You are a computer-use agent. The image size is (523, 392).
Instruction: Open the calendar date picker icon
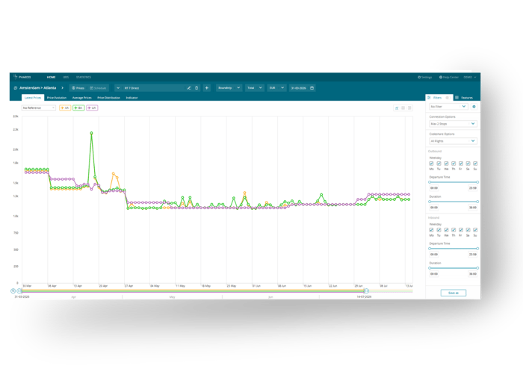click(x=312, y=88)
